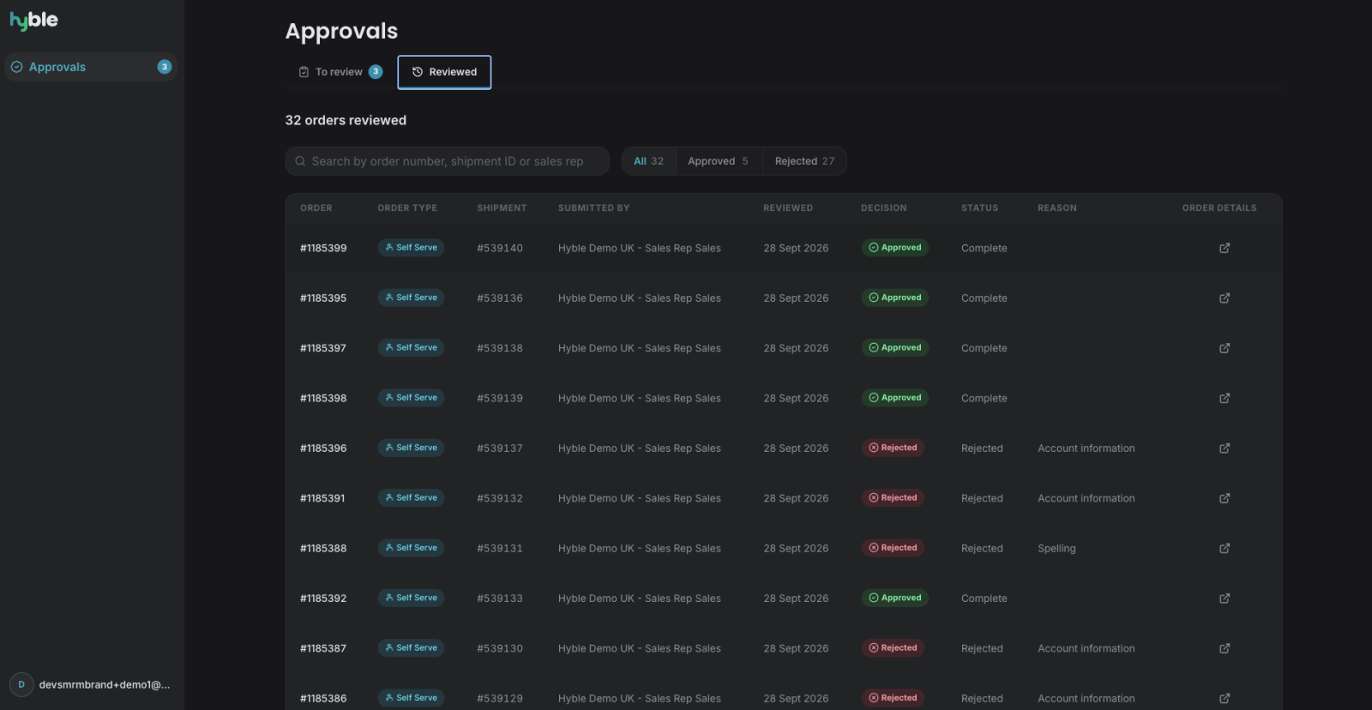Viewport: 1372px width, 710px height.
Task: Filter by Approved orders
Action: (719, 161)
